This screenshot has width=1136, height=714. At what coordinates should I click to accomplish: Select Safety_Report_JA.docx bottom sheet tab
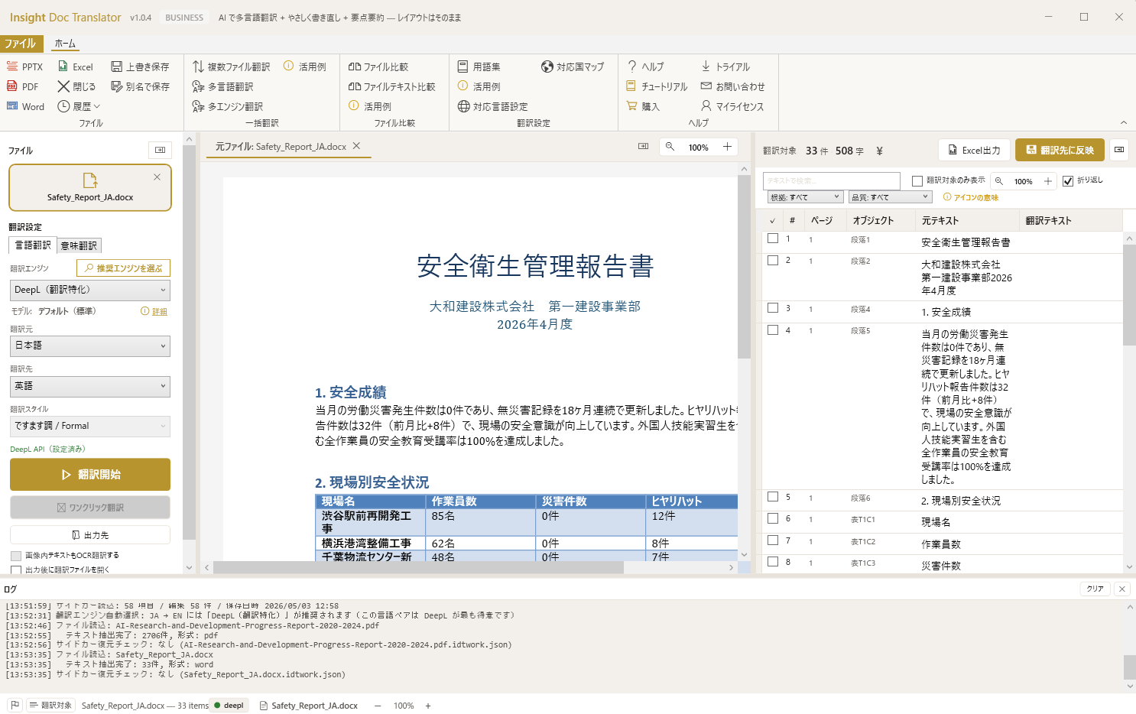coord(309,706)
